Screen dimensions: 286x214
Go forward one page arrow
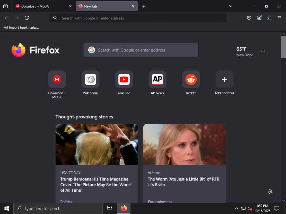click(17, 18)
